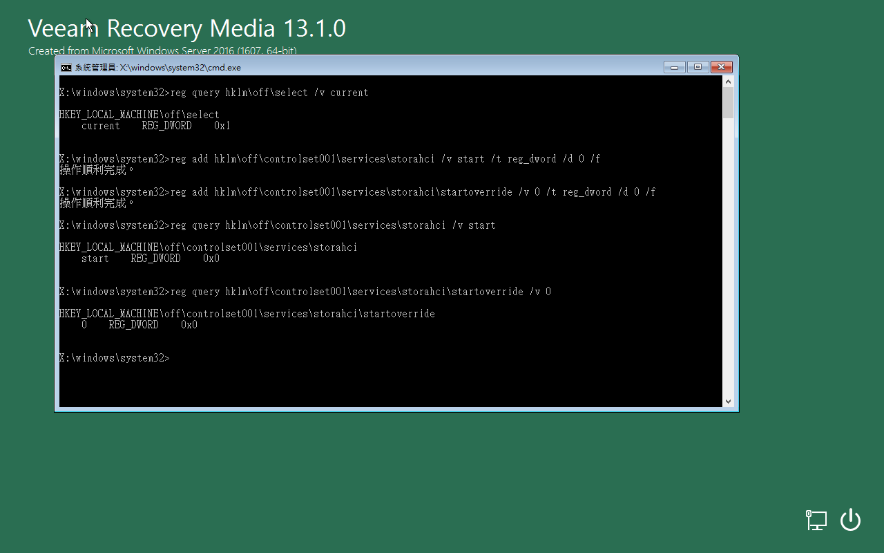Close the cmd.exe window

click(721, 67)
